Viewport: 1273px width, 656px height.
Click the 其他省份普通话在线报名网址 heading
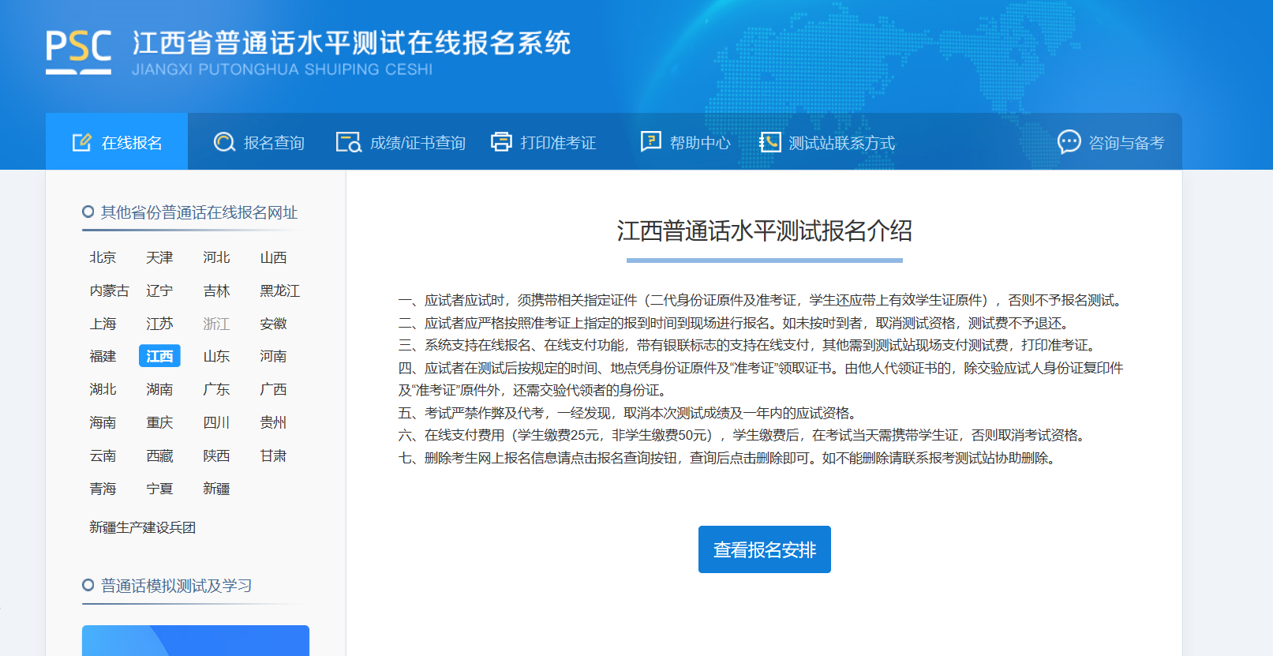point(199,212)
